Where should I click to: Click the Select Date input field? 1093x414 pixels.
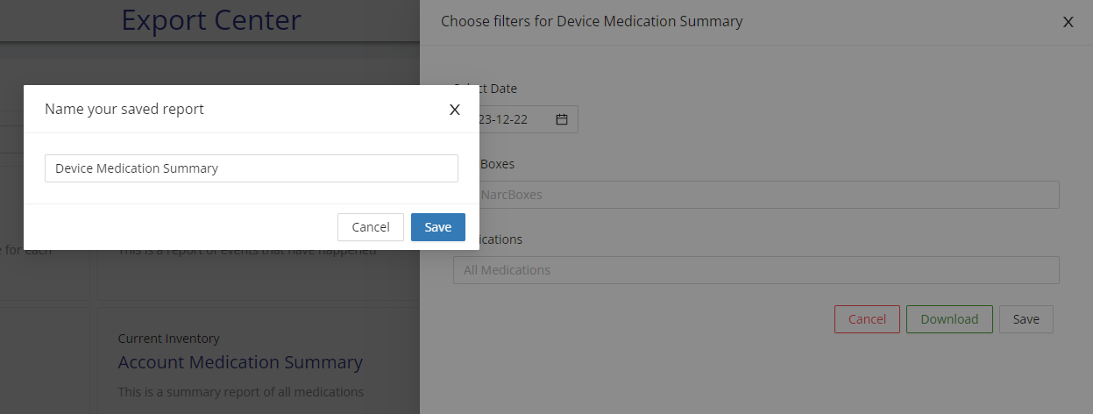pyautogui.click(x=513, y=119)
